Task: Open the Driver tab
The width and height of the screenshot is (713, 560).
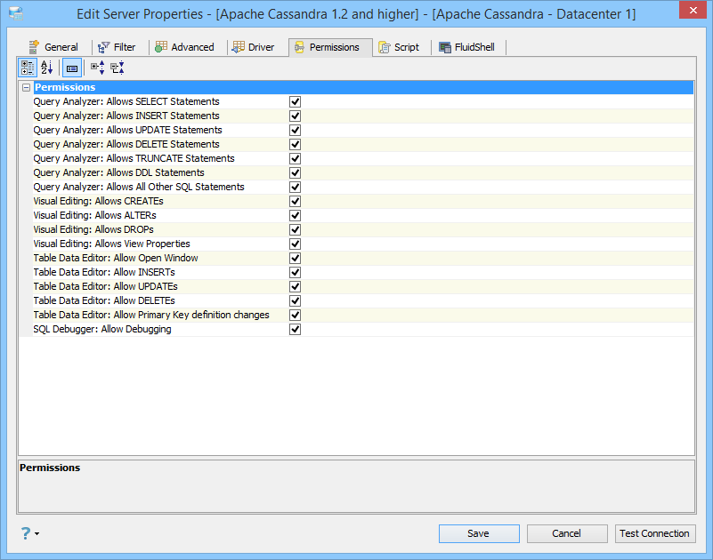Action: 254,47
